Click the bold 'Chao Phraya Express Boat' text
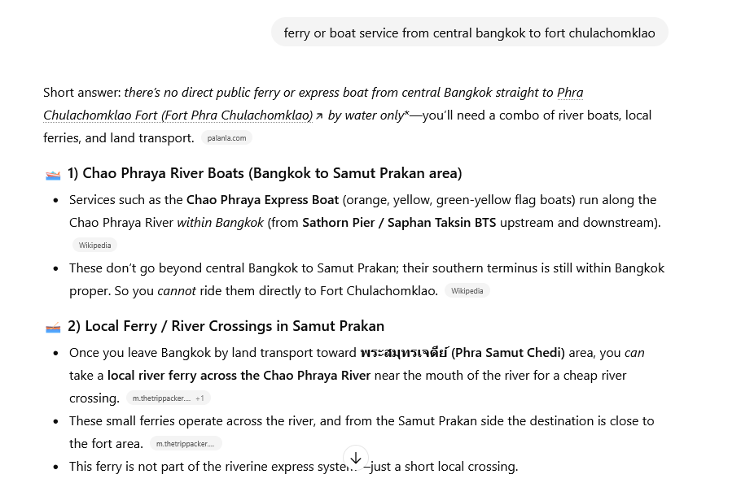Image resolution: width=741 pixels, height=483 pixels. (263, 200)
